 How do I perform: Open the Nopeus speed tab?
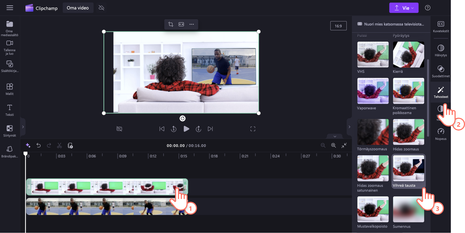441,134
